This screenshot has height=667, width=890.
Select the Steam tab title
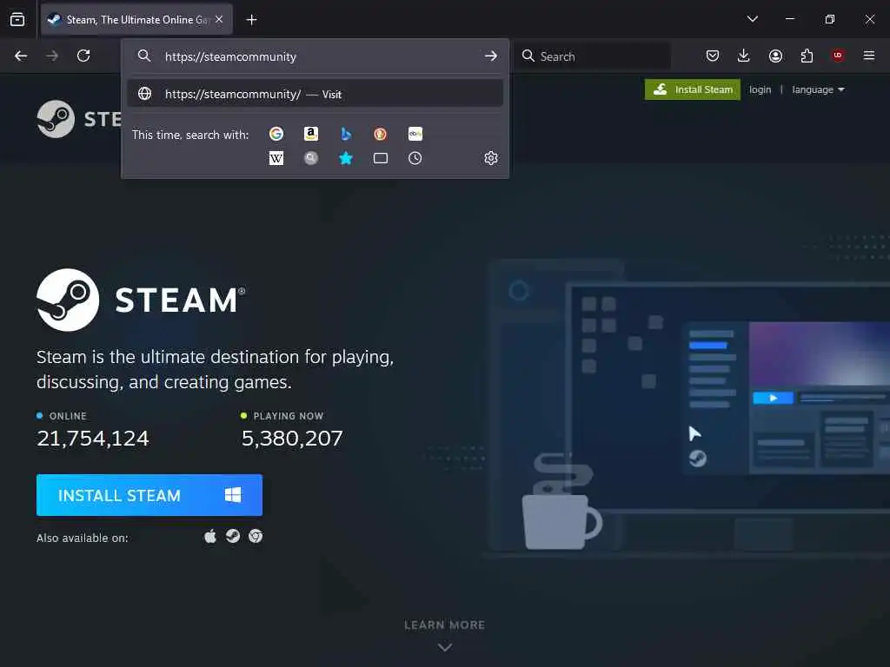[x=136, y=20]
